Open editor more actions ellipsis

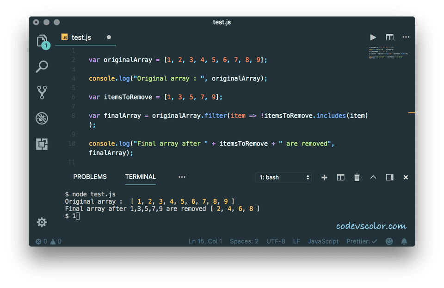coord(406,37)
